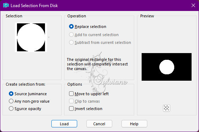The height and width of the screenshot is (132, 199).
Task: Click the black preview image area
Action: point(166,67)
